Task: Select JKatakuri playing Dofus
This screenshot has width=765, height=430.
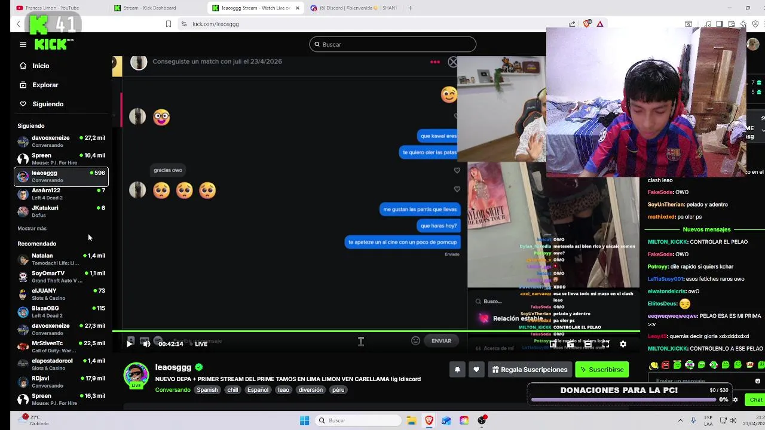Action: click(61, 211)
